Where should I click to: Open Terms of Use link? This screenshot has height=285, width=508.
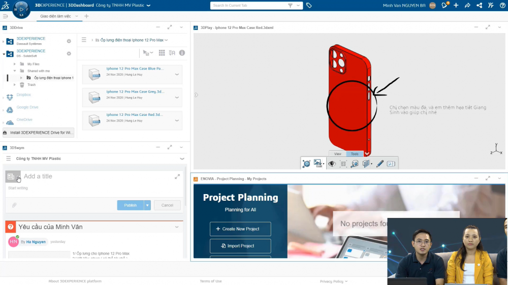click(x=211, y=281)
